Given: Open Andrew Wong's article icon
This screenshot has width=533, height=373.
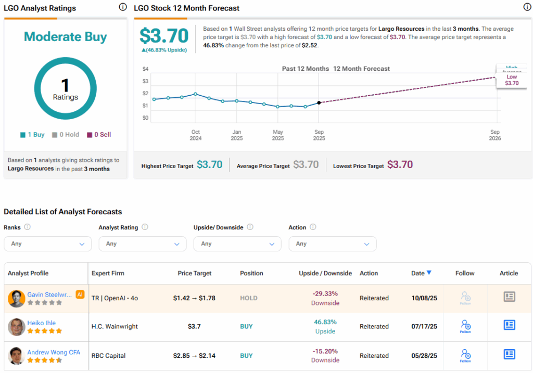Looking at the screenshot, I should point(509,354).
